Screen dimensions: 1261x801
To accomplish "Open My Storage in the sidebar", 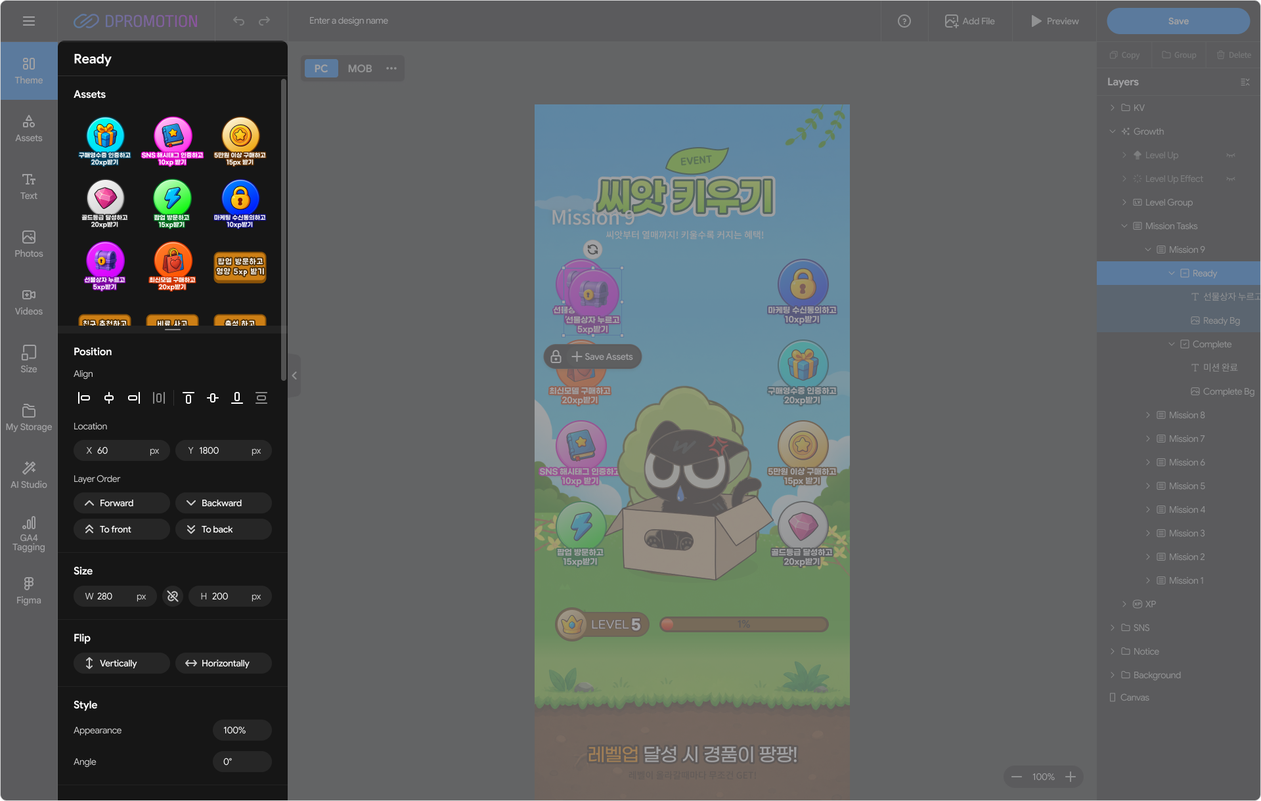I will coord(29,418).
